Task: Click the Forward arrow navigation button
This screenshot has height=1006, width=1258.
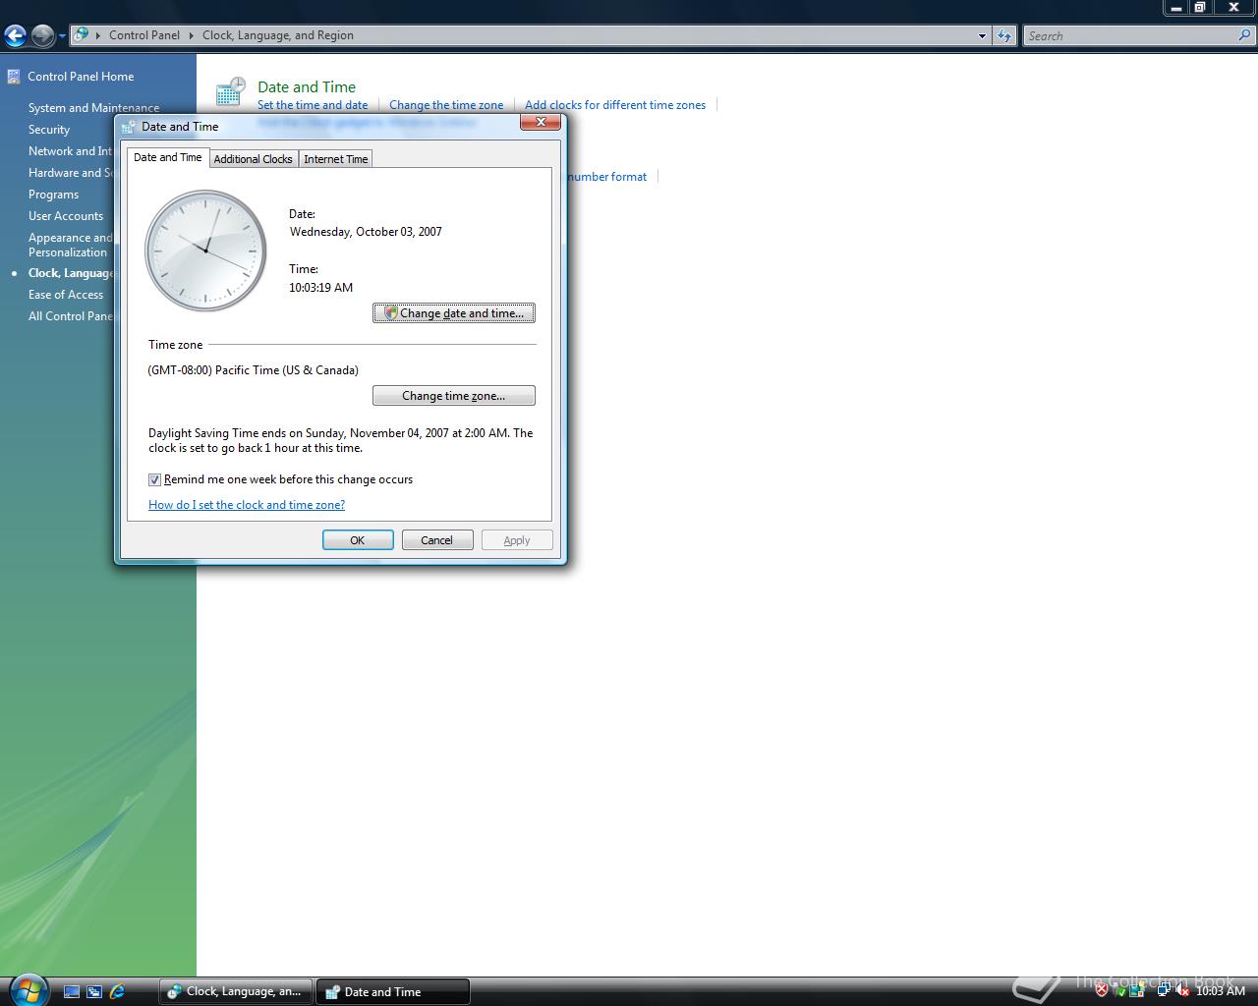Action: click(42, 36)
